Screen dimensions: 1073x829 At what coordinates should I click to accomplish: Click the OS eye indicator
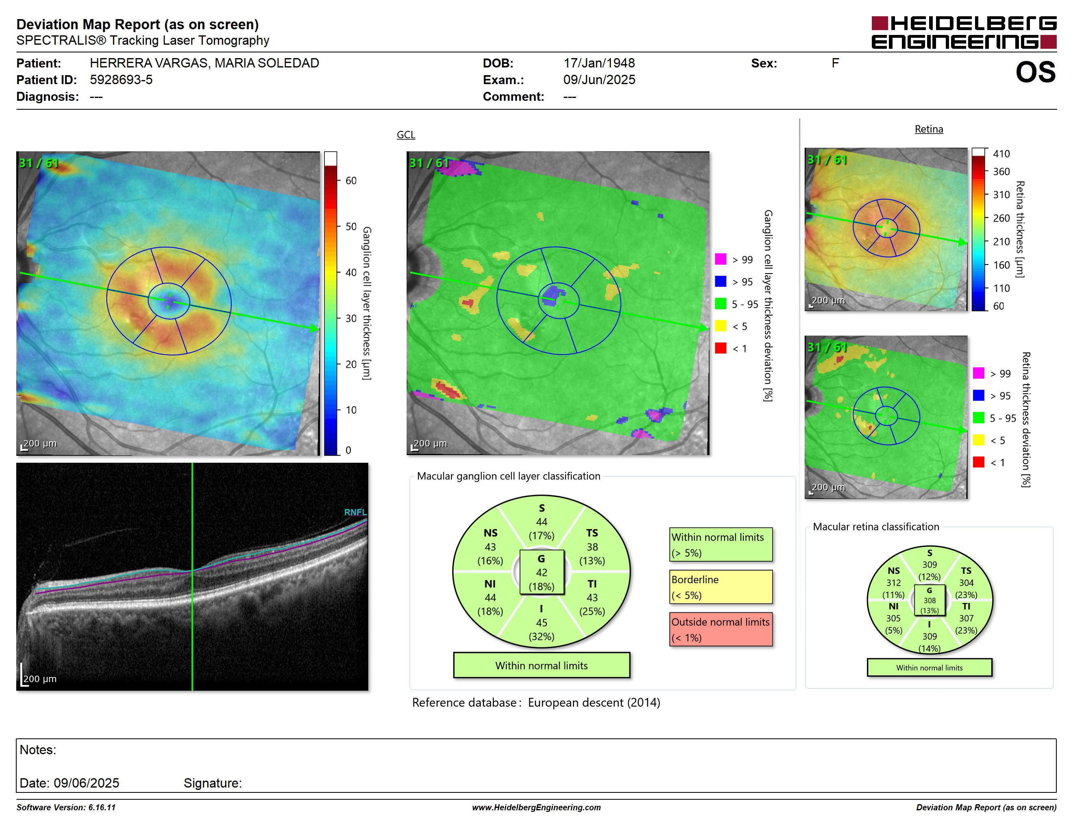[x=1035, y=72]
